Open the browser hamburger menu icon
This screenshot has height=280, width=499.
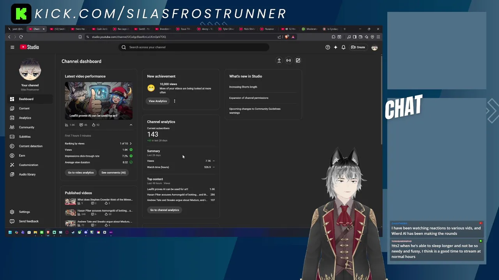378,37
